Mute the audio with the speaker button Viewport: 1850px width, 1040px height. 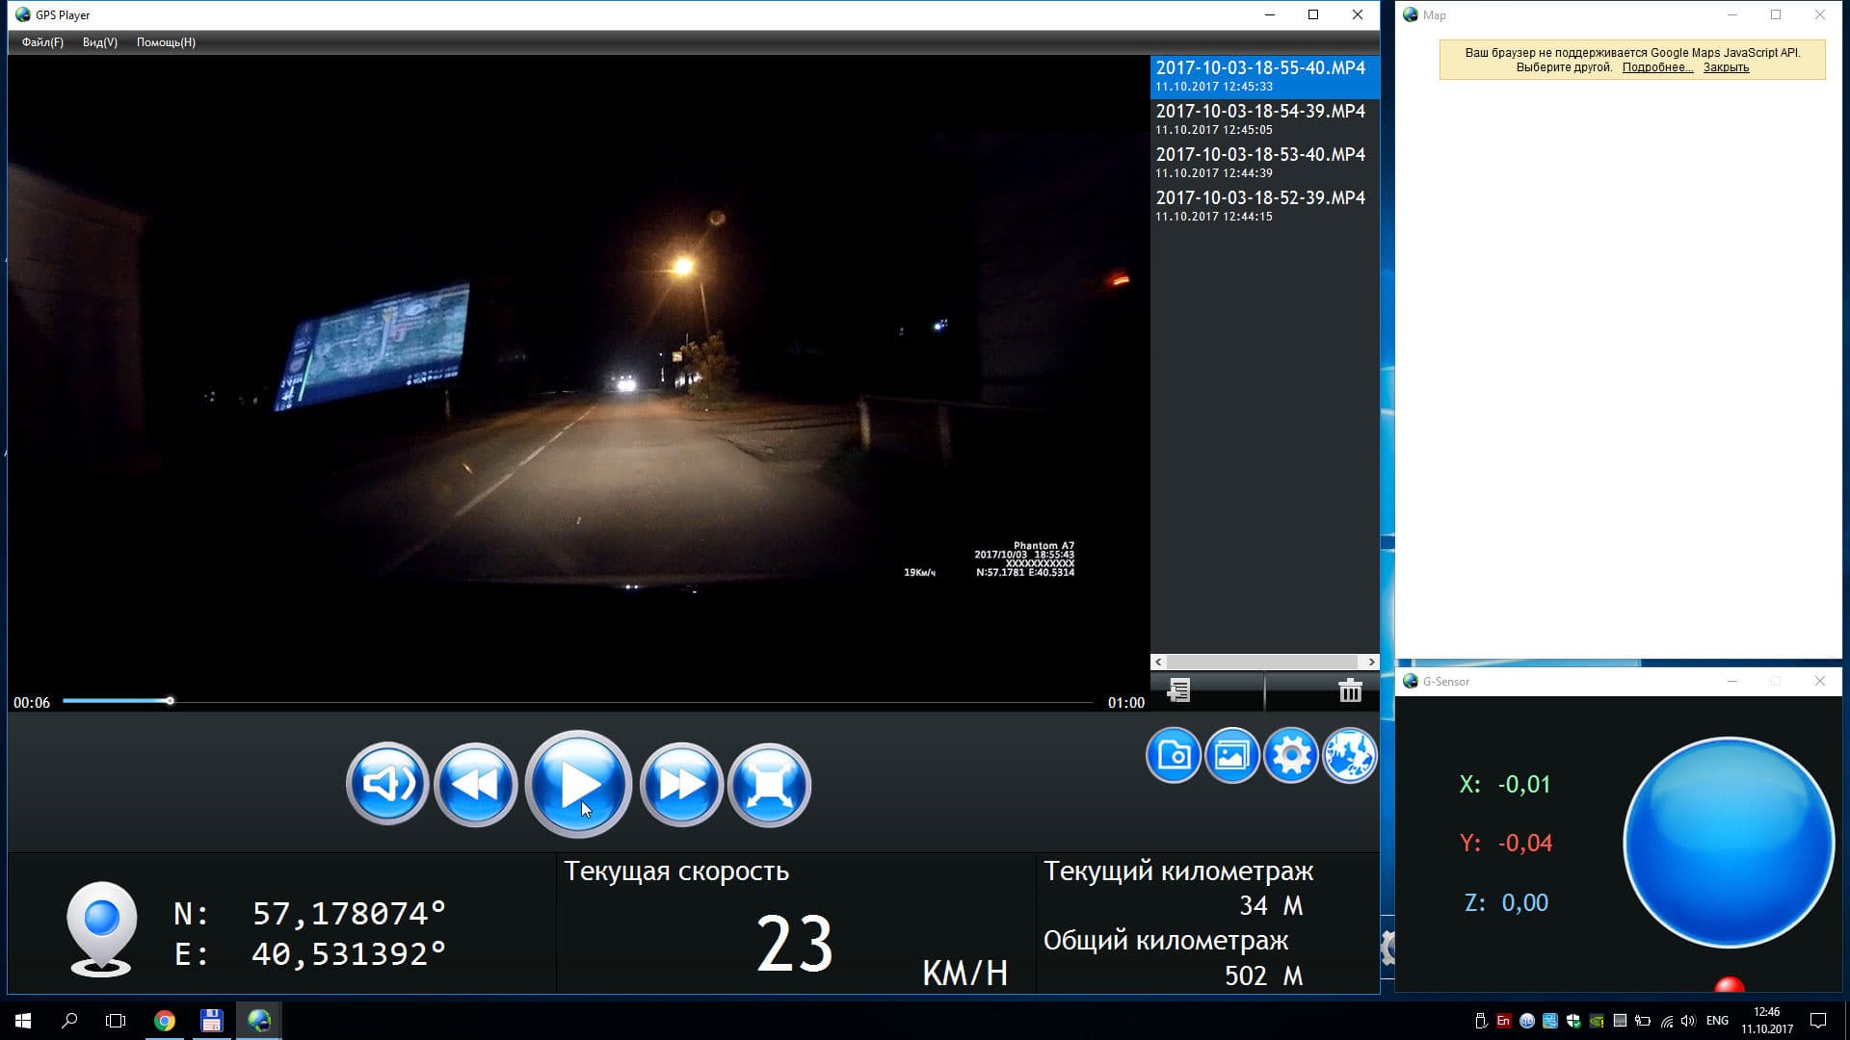pos(387,784)
